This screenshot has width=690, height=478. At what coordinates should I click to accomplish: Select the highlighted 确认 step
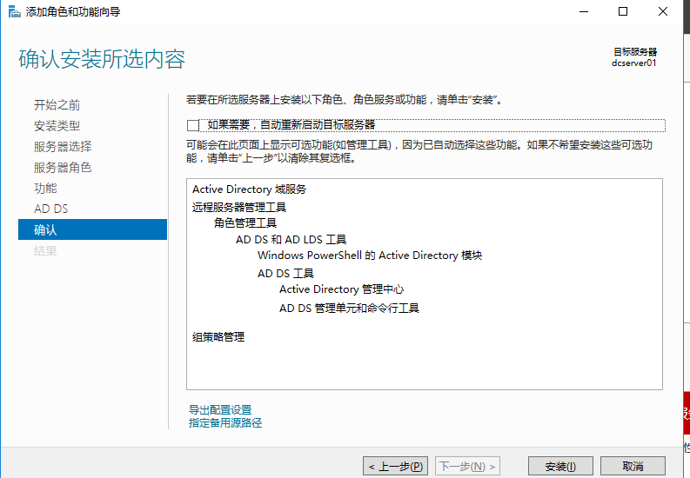(92, 229)
